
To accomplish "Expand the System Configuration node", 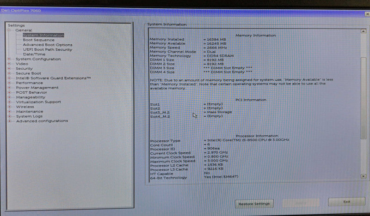I will [x=9, y=59].
